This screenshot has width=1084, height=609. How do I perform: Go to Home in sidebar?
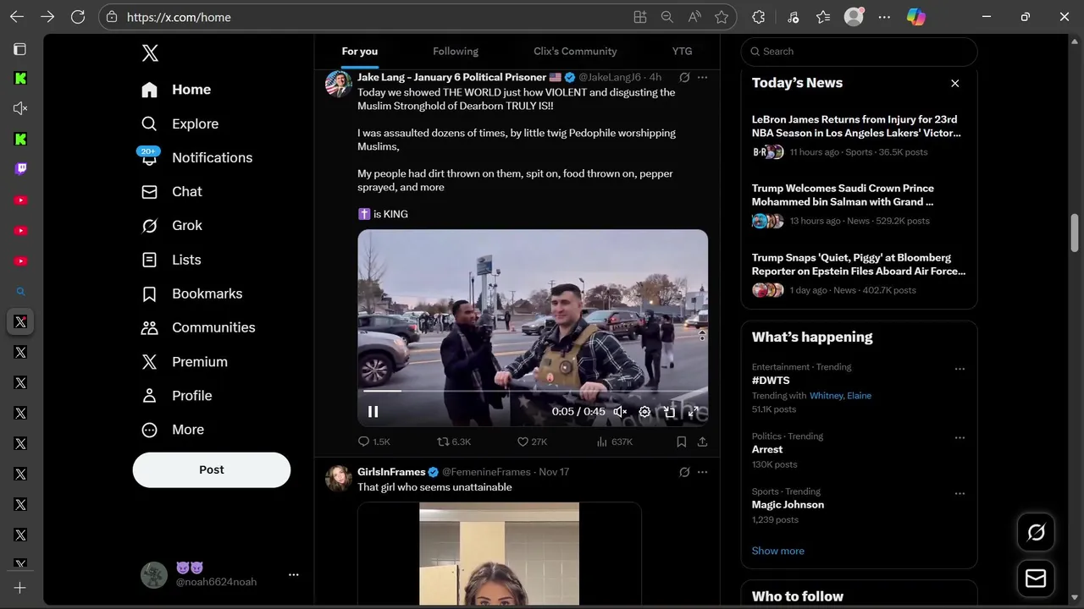coord(176,90)
